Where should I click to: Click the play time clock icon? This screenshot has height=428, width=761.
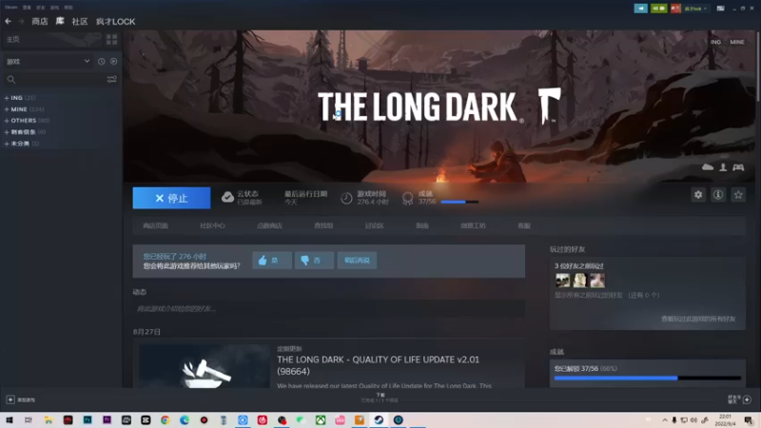(x=346, y=198)
